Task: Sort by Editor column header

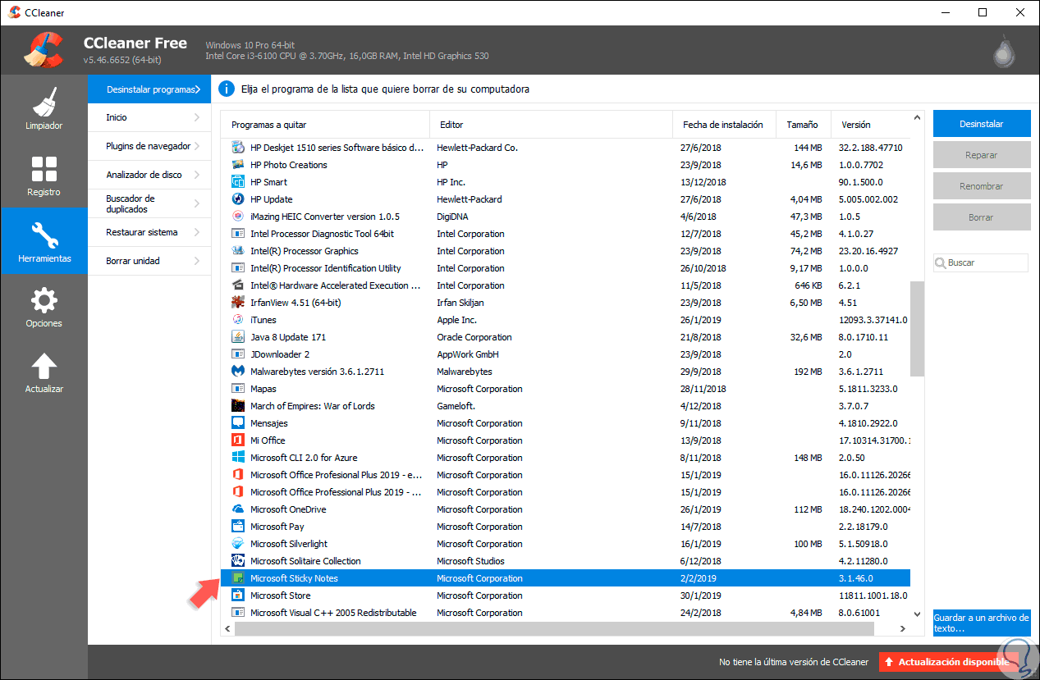Action: point(551,125)
